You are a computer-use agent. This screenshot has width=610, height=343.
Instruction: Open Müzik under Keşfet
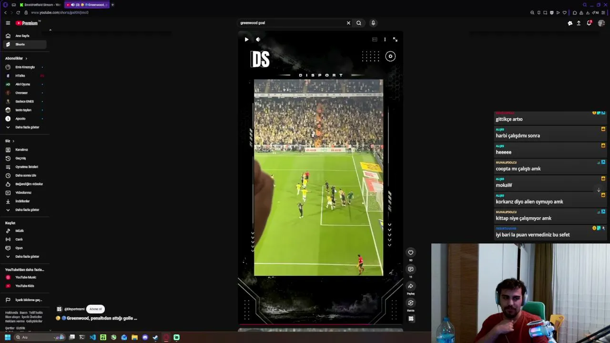pyautogui.click(x=24, y=231)
